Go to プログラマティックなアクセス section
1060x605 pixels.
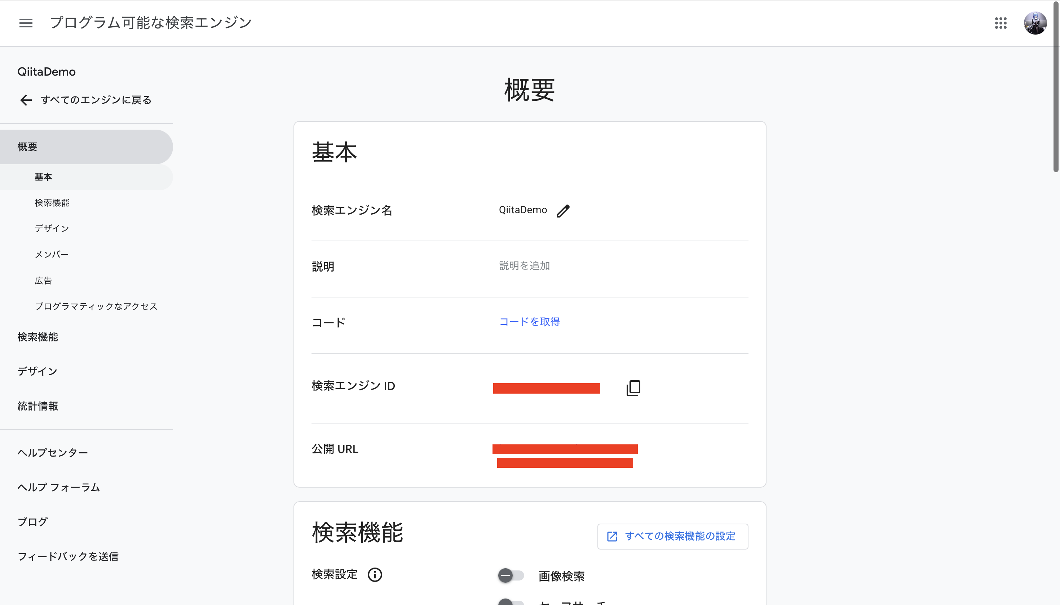[96, 306]
